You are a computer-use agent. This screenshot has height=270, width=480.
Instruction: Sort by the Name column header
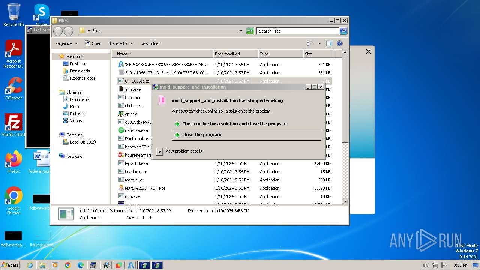click(163, 54)
